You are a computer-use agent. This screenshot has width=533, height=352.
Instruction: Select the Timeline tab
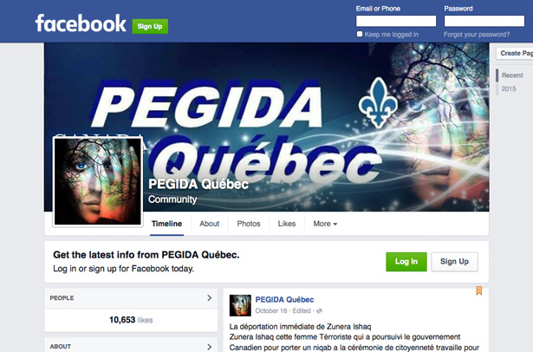click(166, 224)
